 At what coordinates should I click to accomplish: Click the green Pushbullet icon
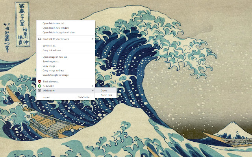click(39, 86)
